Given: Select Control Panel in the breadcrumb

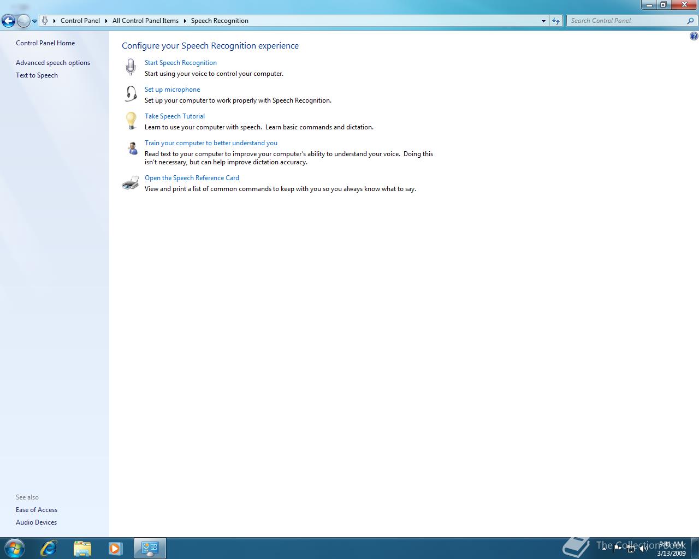Looking at the screenshot, I should [x=80, y=21].
